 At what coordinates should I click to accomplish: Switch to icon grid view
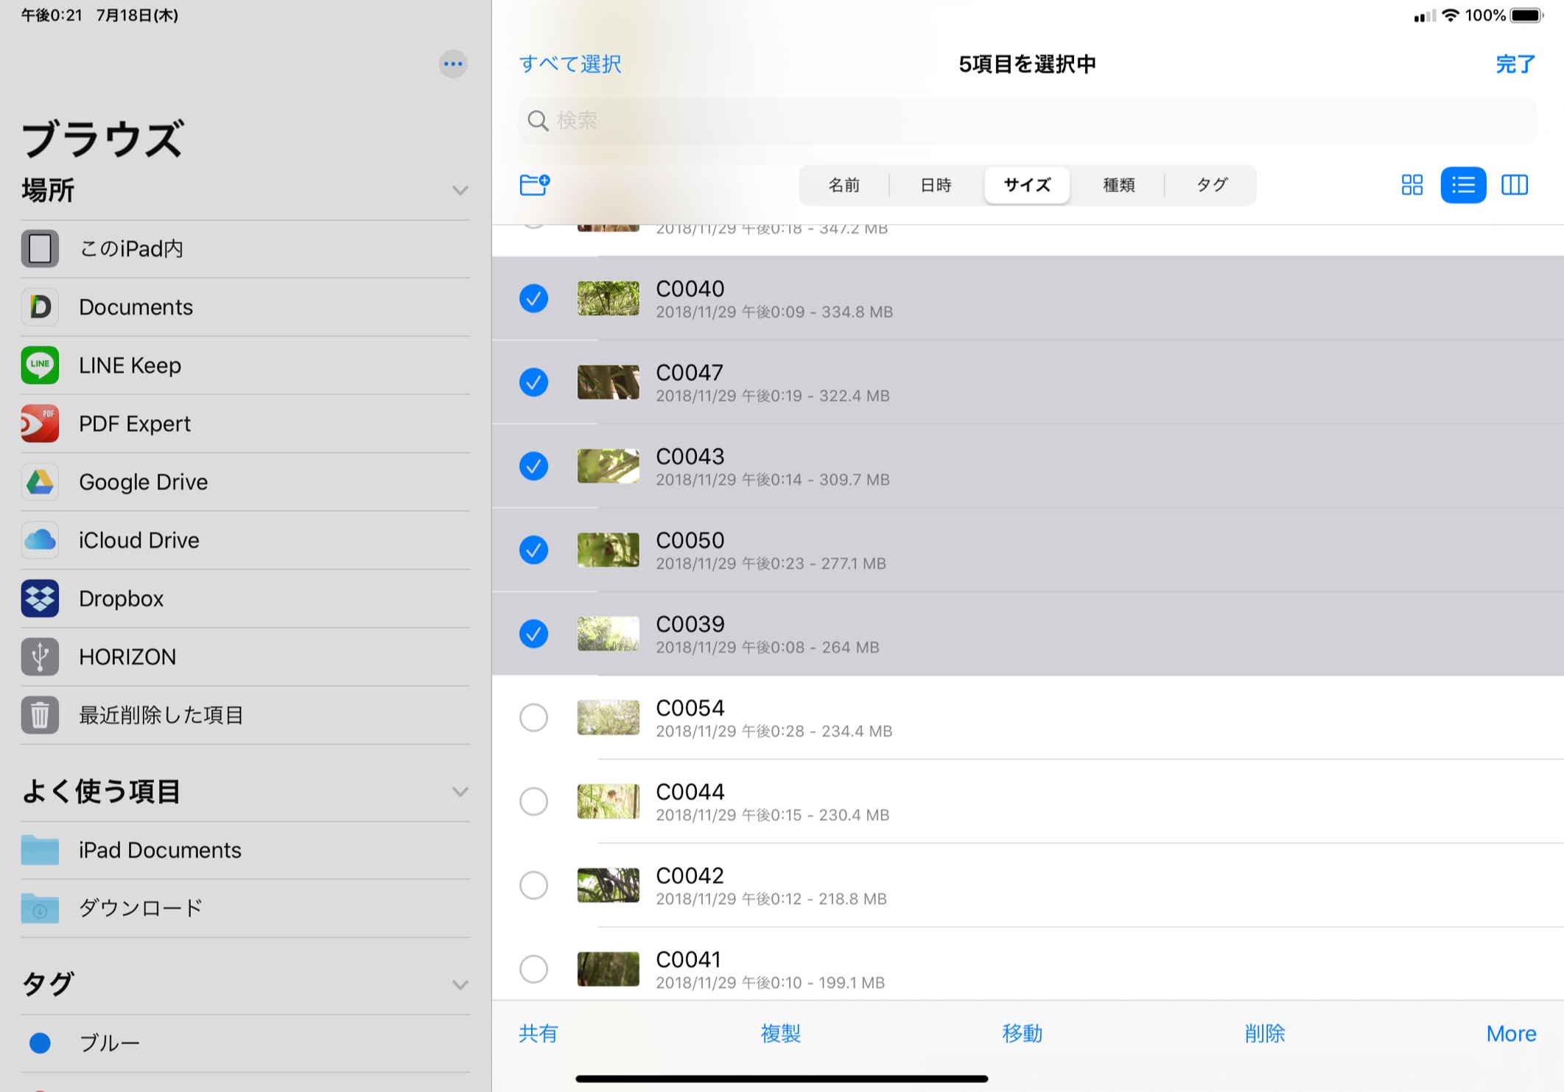point(1412,184)
